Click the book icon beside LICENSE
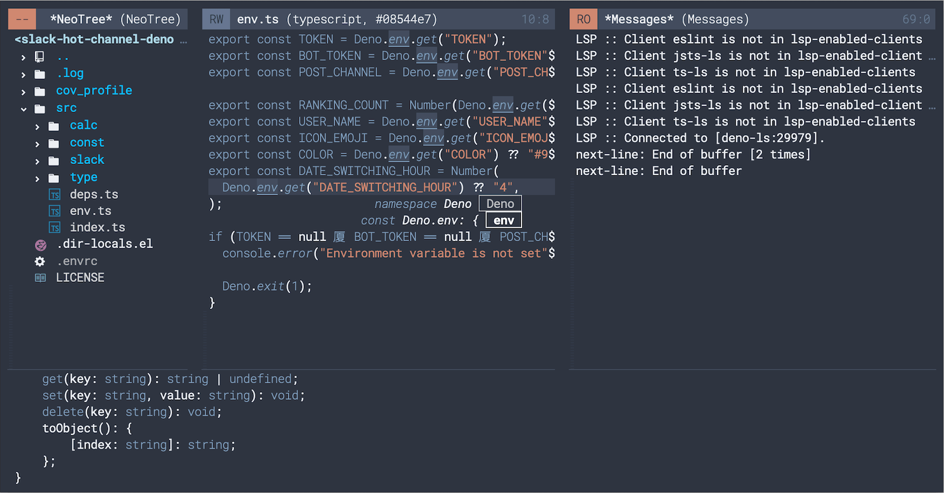This screenshot has height=493, width=944. click(x=40, y=278)
